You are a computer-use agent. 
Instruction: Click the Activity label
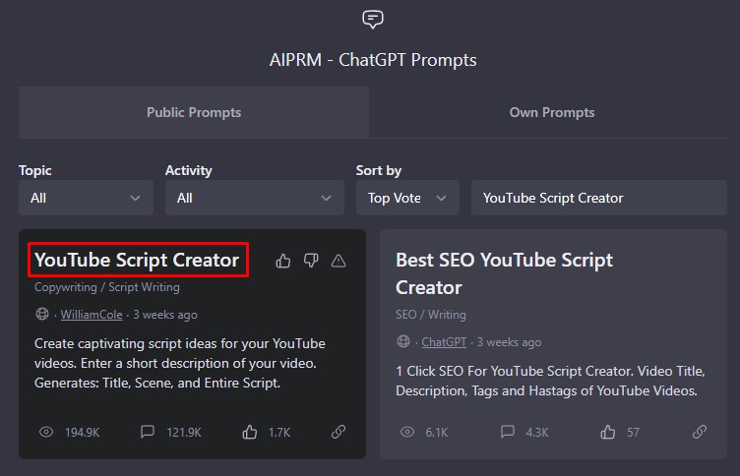pos(188,170)
